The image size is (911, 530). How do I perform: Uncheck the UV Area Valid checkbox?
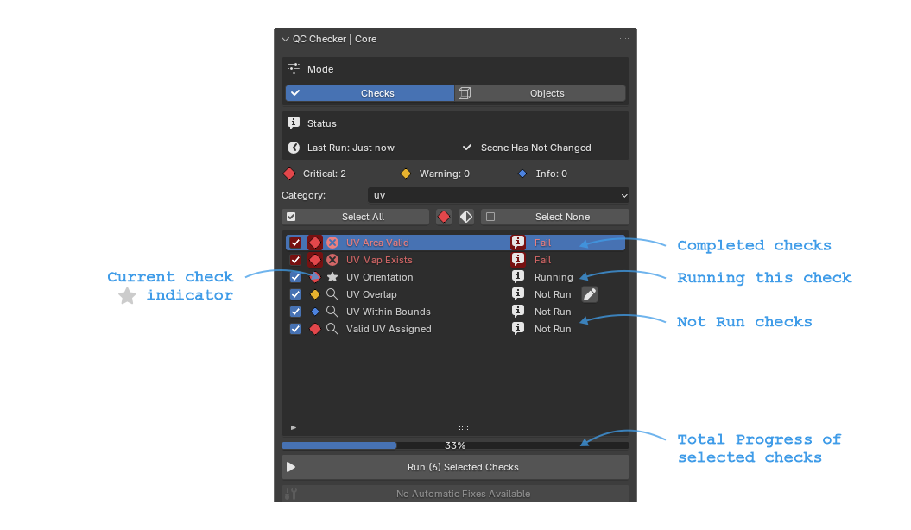coord(295,243)
